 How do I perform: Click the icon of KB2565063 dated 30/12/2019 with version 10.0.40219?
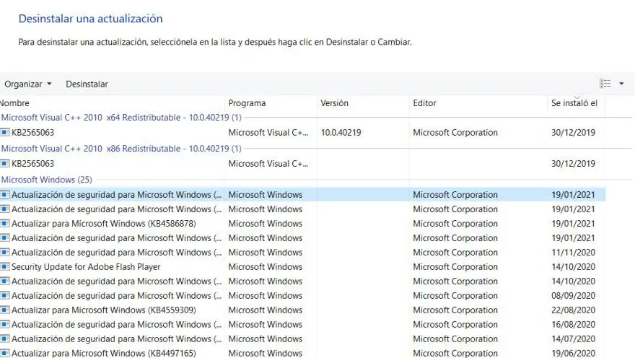[5, 133]
